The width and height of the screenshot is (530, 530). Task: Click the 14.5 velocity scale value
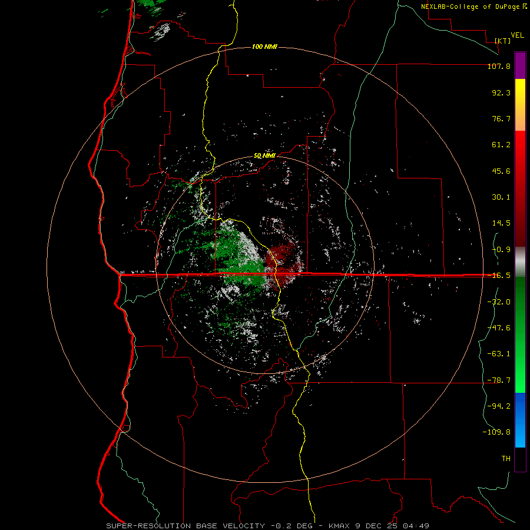501,223
